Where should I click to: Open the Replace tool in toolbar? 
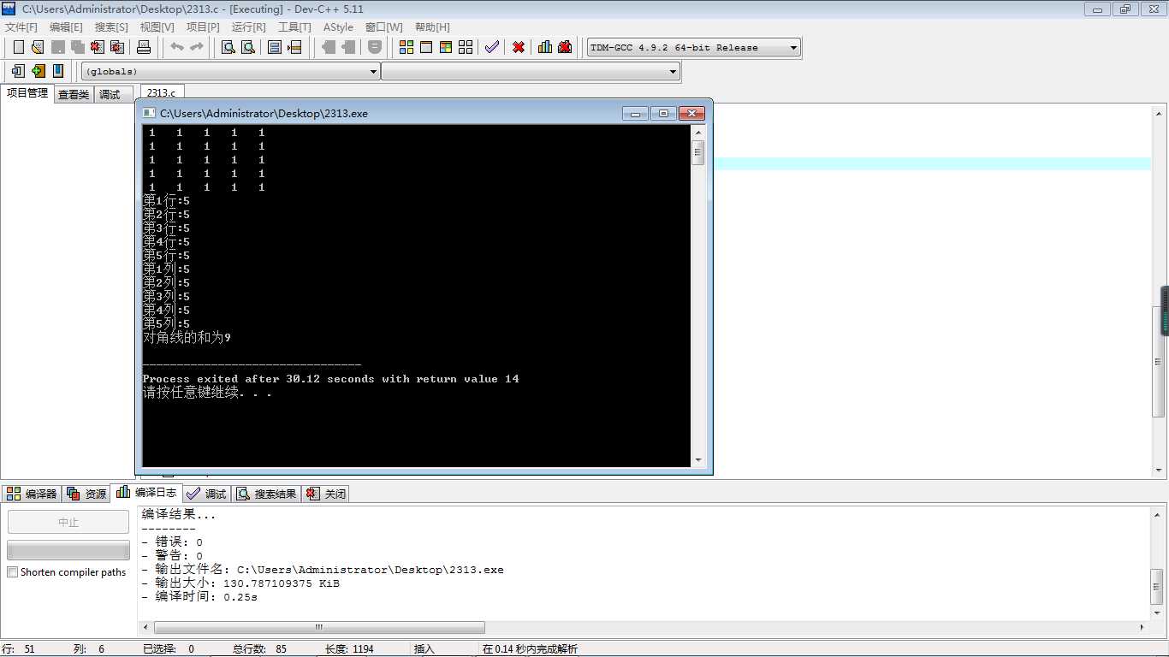(248, 47)
